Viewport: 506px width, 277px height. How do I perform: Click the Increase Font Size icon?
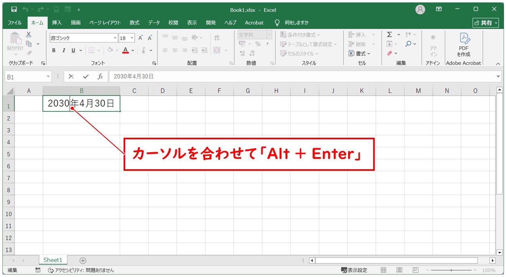click(141, 38)
